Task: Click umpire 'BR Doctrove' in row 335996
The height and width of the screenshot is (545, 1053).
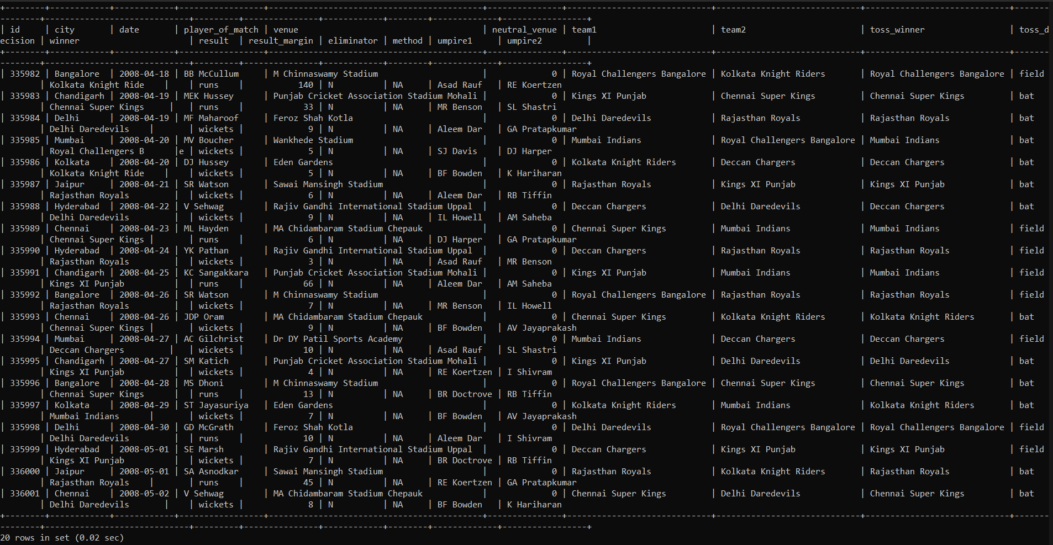Action: [x=465, y=394]
